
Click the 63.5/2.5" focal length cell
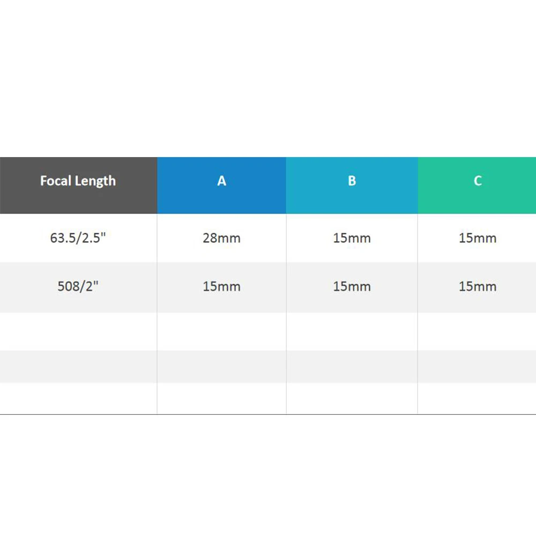point(78,238)
